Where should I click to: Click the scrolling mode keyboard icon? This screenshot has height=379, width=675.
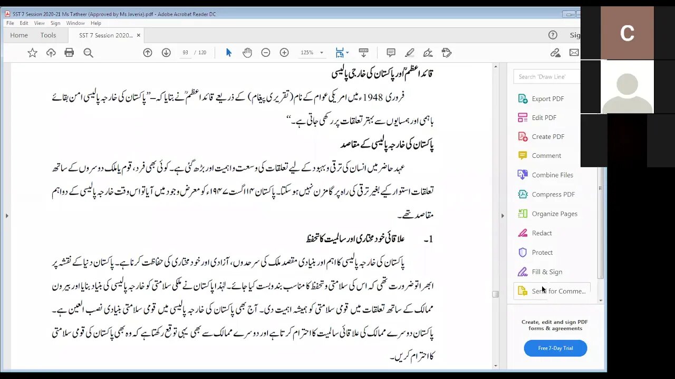click(x=363, y=53)
